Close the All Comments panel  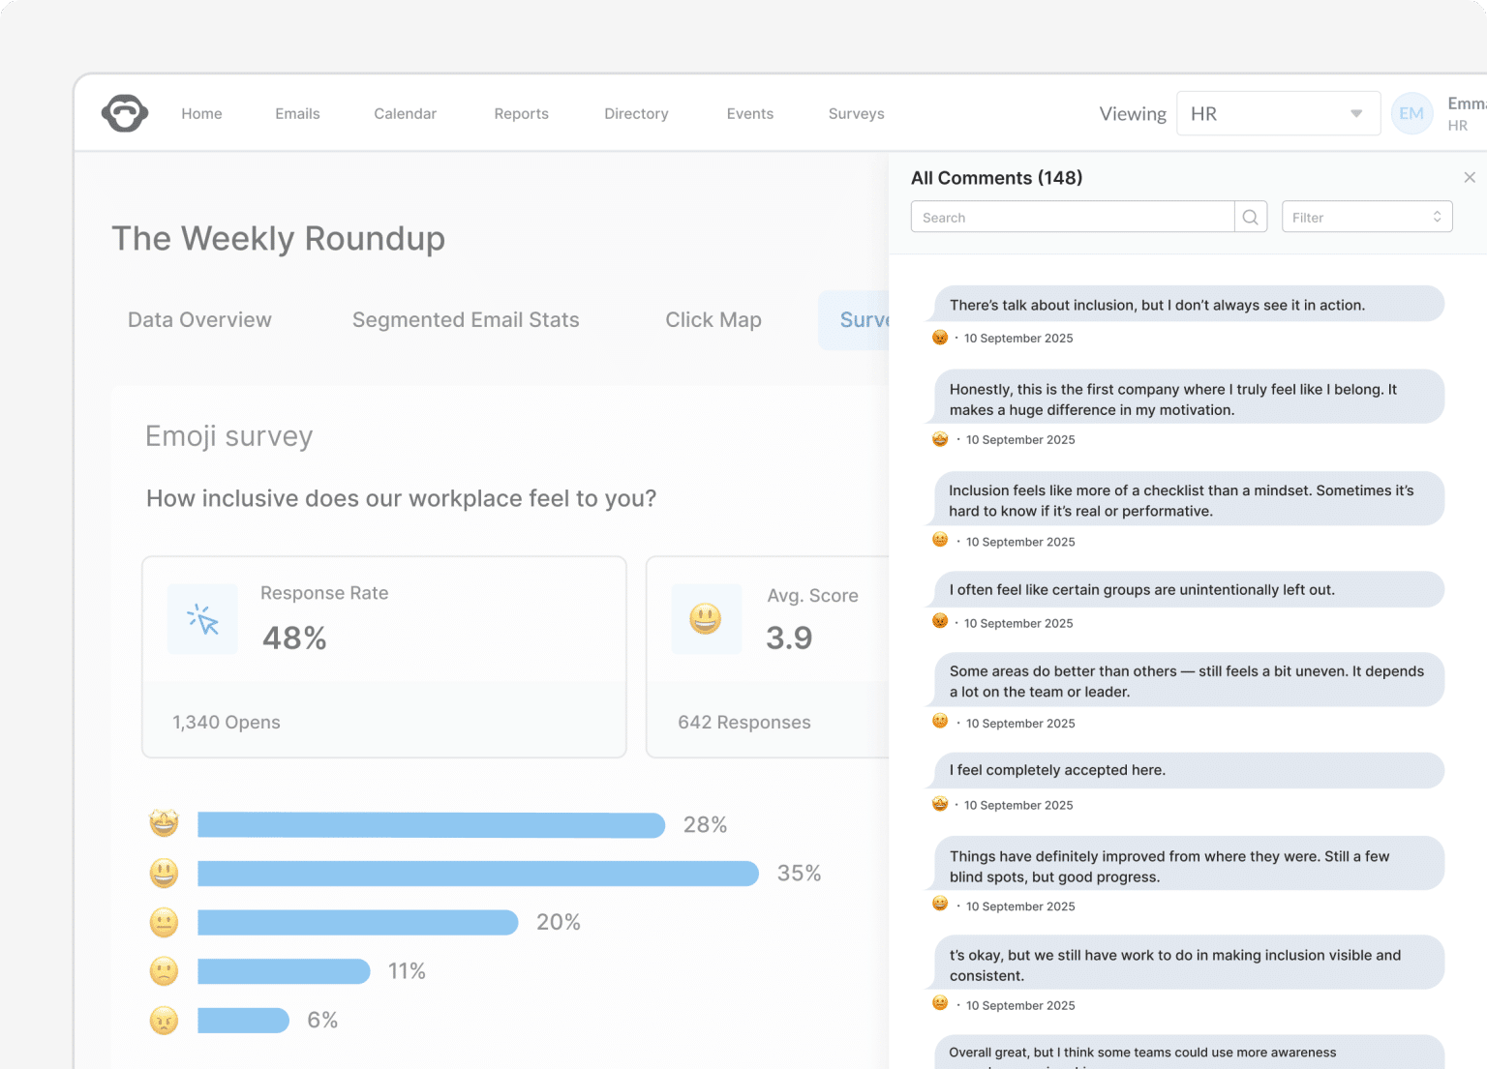click(1470, 177)
